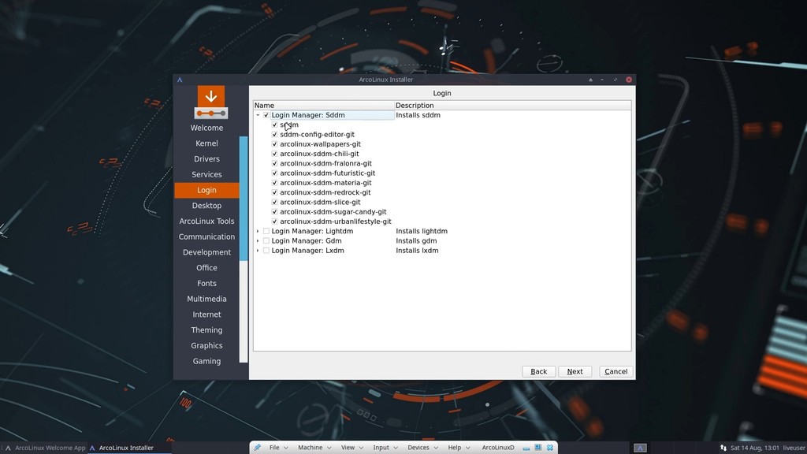Go to the Drivers step in sidebar

[207, 159]
